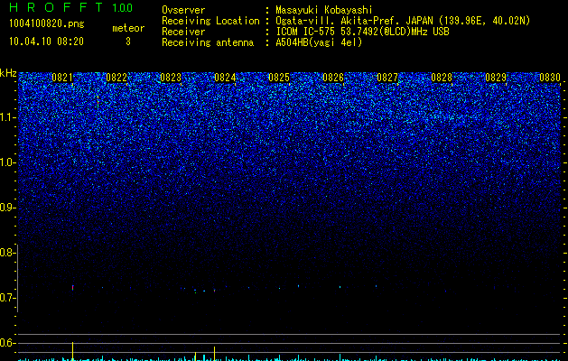The image size is (568, 361).
Task: Click the 'Ovserver' field label
Action: 183,10
